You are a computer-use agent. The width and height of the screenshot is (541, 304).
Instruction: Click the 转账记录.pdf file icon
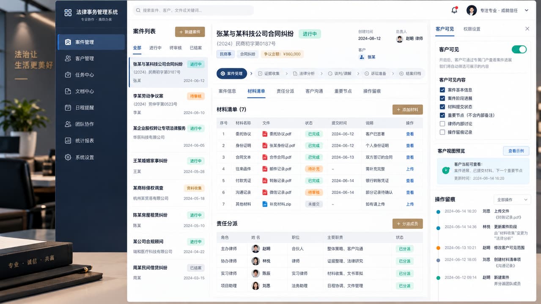pyautogui.click(x=265, y=181)
